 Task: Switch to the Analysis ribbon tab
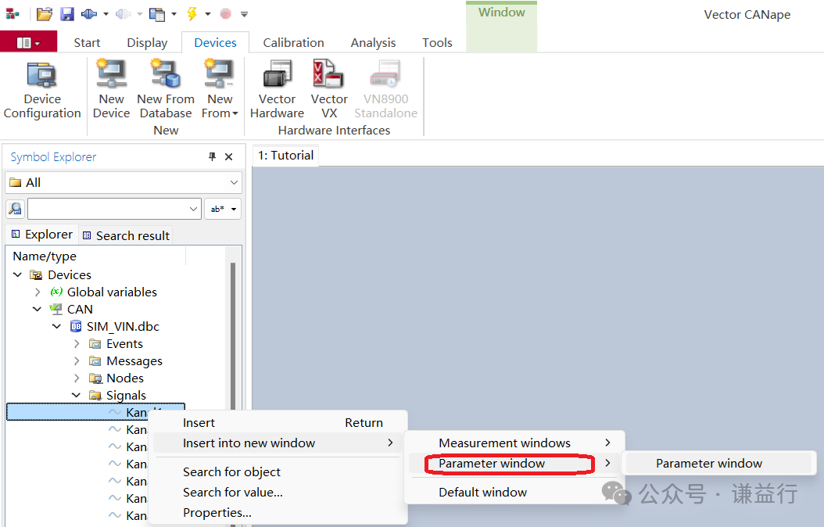[x=373, y=42]
